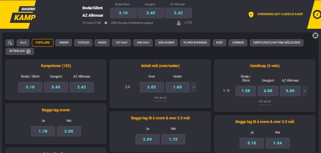This screenshot has width=321, height=153.
Task: Show the MÅLSCORER markets tab
Action: pos(166,43)
